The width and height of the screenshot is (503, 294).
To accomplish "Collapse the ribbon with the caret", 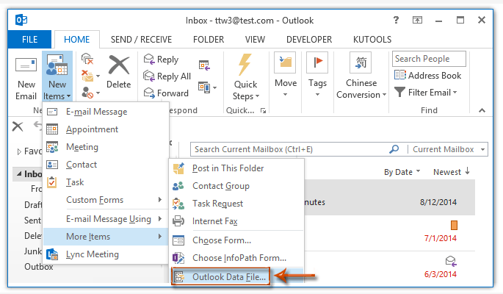I will pyautogui.click(x=482, y=110).
